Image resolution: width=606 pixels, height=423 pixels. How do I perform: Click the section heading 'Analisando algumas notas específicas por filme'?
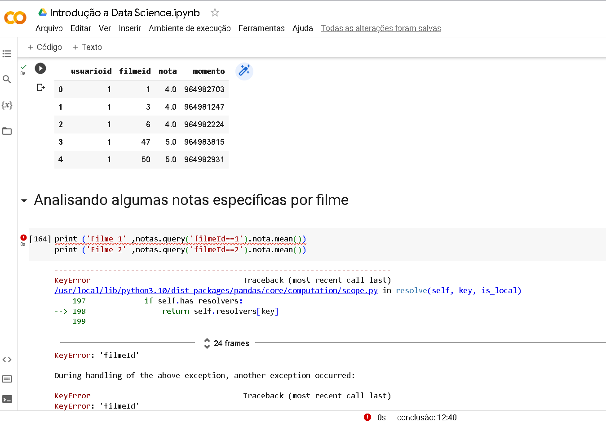[191, 200]
